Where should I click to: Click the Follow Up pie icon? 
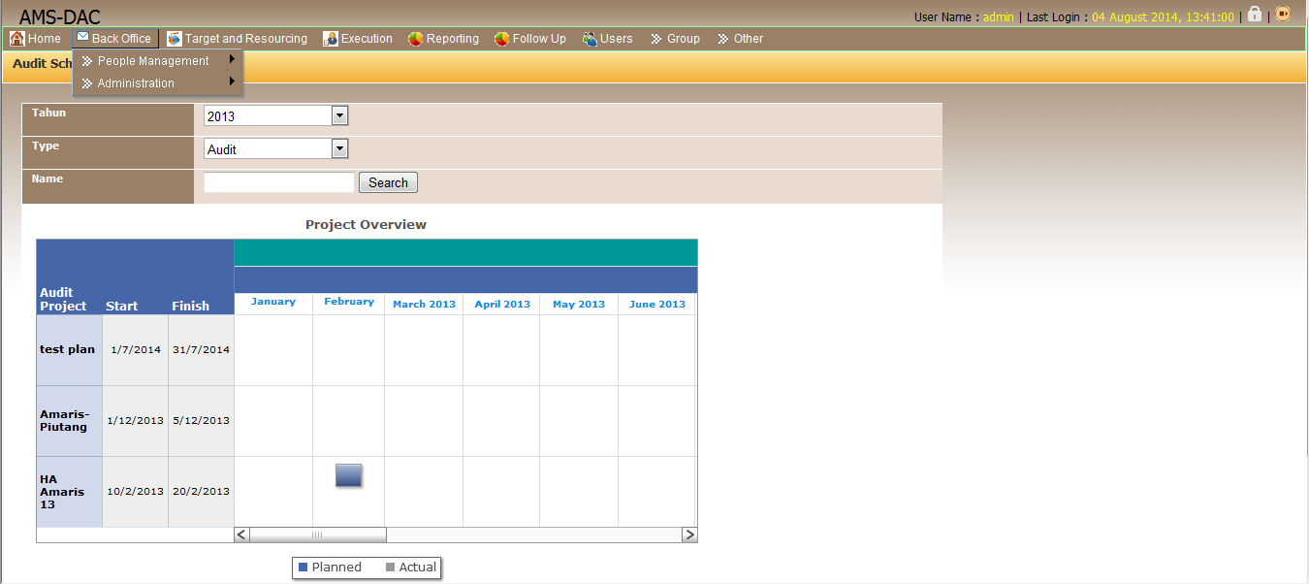(x=501, y=39)
